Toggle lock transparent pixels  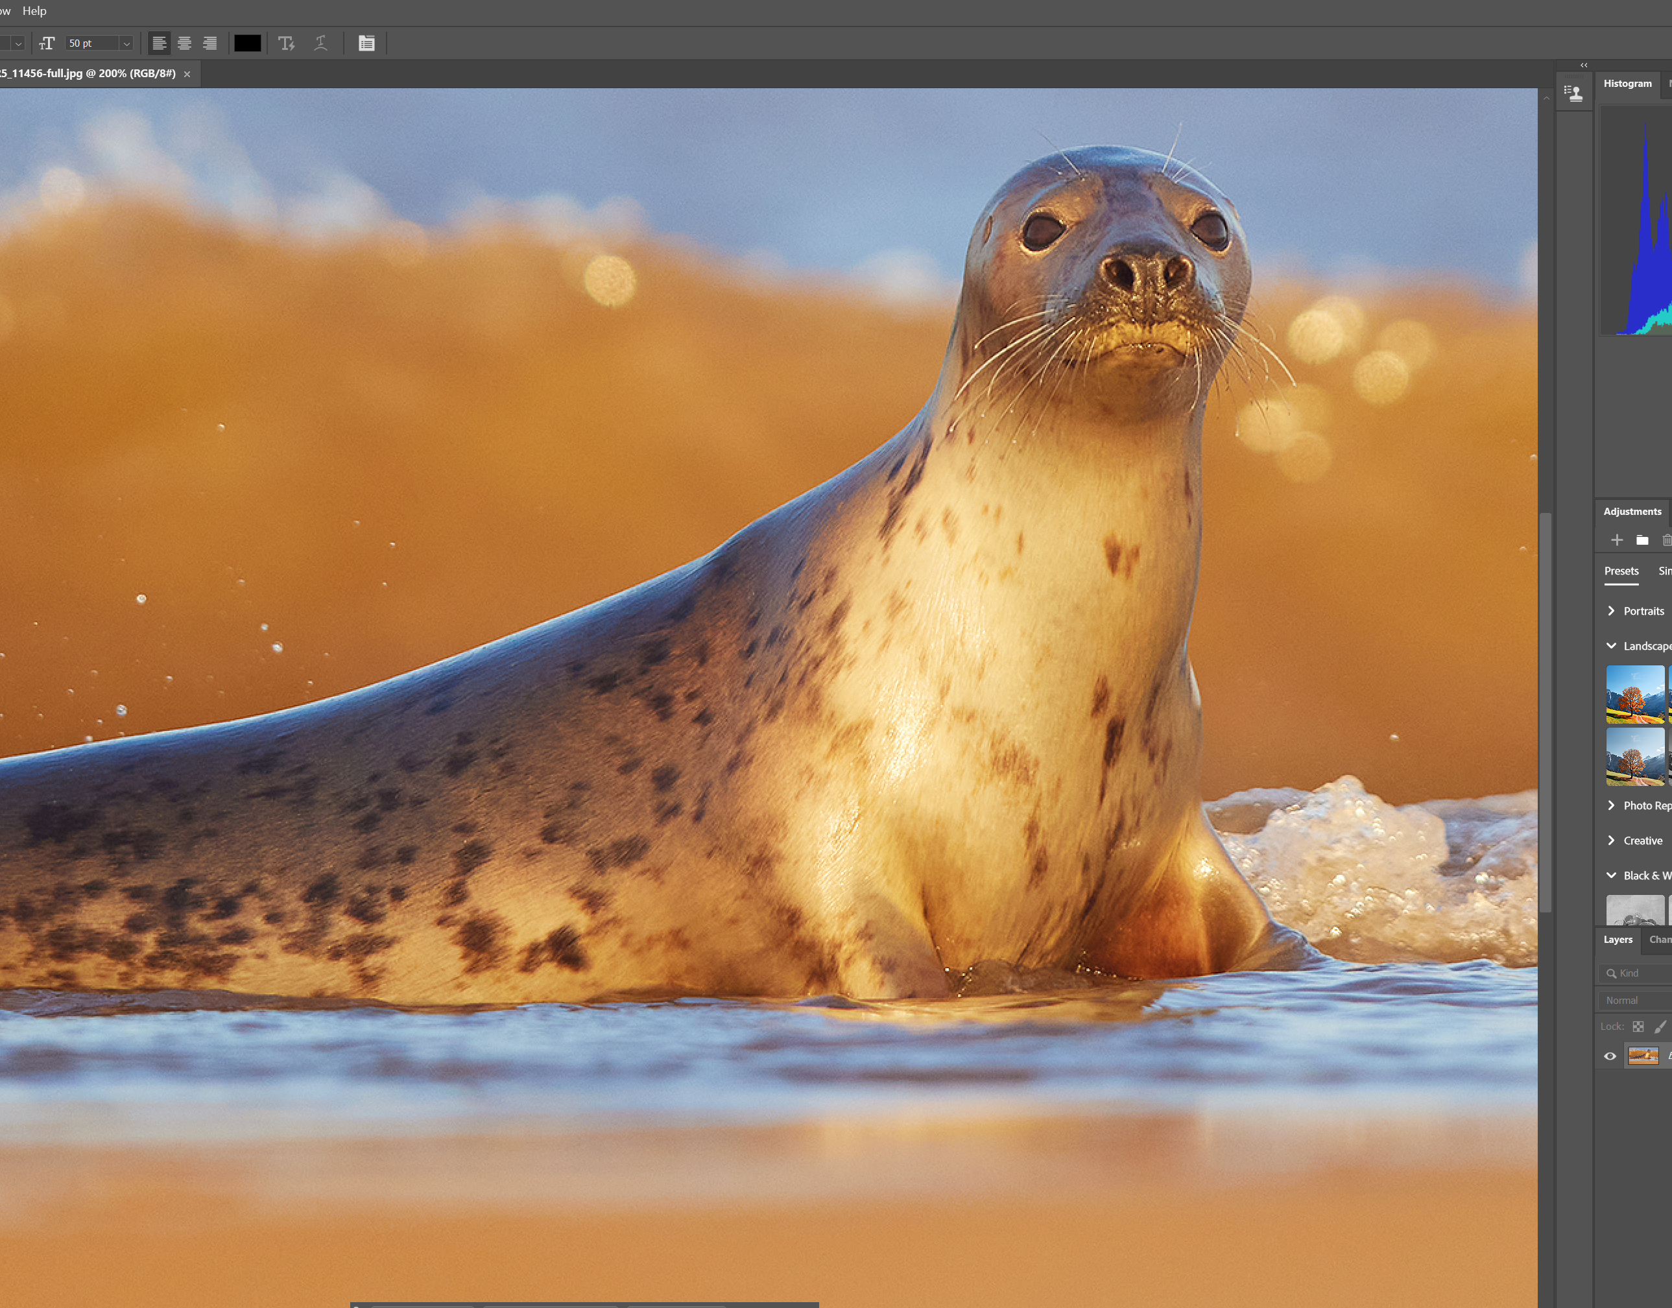pos(1638,1026)
